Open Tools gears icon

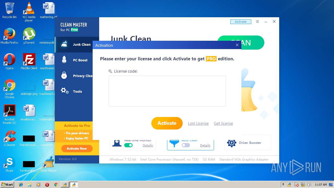click(x=64, y=91)
